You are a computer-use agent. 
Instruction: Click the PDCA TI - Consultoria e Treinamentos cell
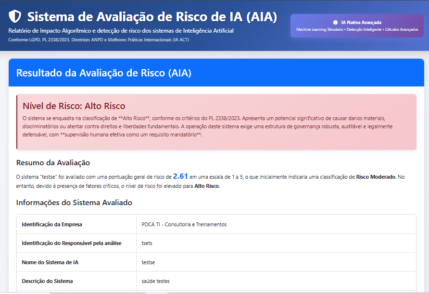184,224
